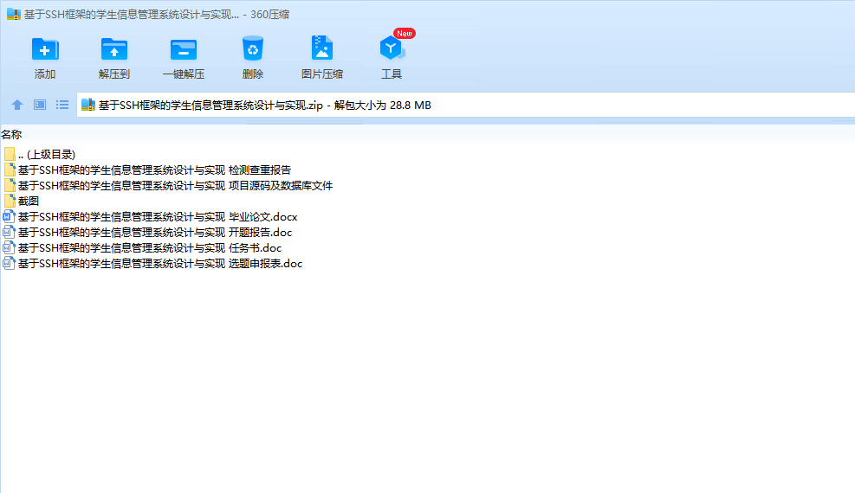
Task: Open the 图片压缩 image compression tool
Action: (x=321, y=48)
